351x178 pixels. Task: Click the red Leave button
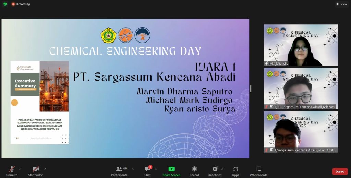tap(340, 171)
